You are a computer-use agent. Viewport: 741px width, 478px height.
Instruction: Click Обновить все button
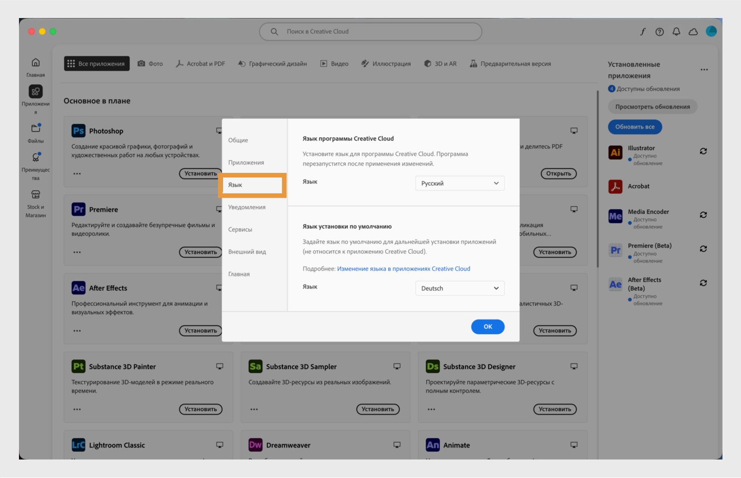635,127
